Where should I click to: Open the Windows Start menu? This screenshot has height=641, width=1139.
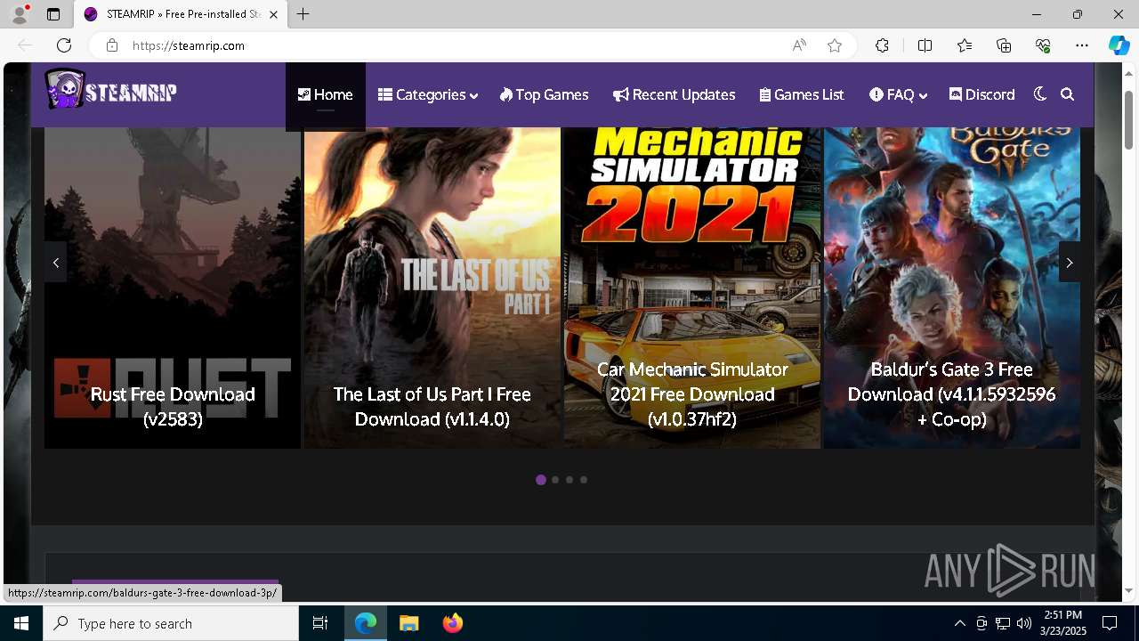[21, 623]
